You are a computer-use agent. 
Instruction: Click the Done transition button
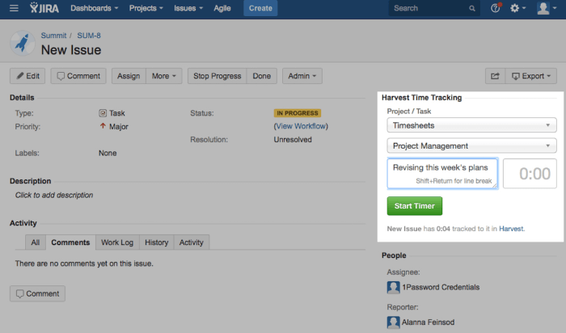point(262,76)
